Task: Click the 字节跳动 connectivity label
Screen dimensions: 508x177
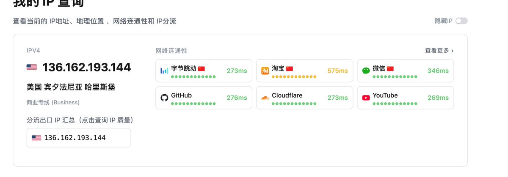Action: [x=184, y=68]
